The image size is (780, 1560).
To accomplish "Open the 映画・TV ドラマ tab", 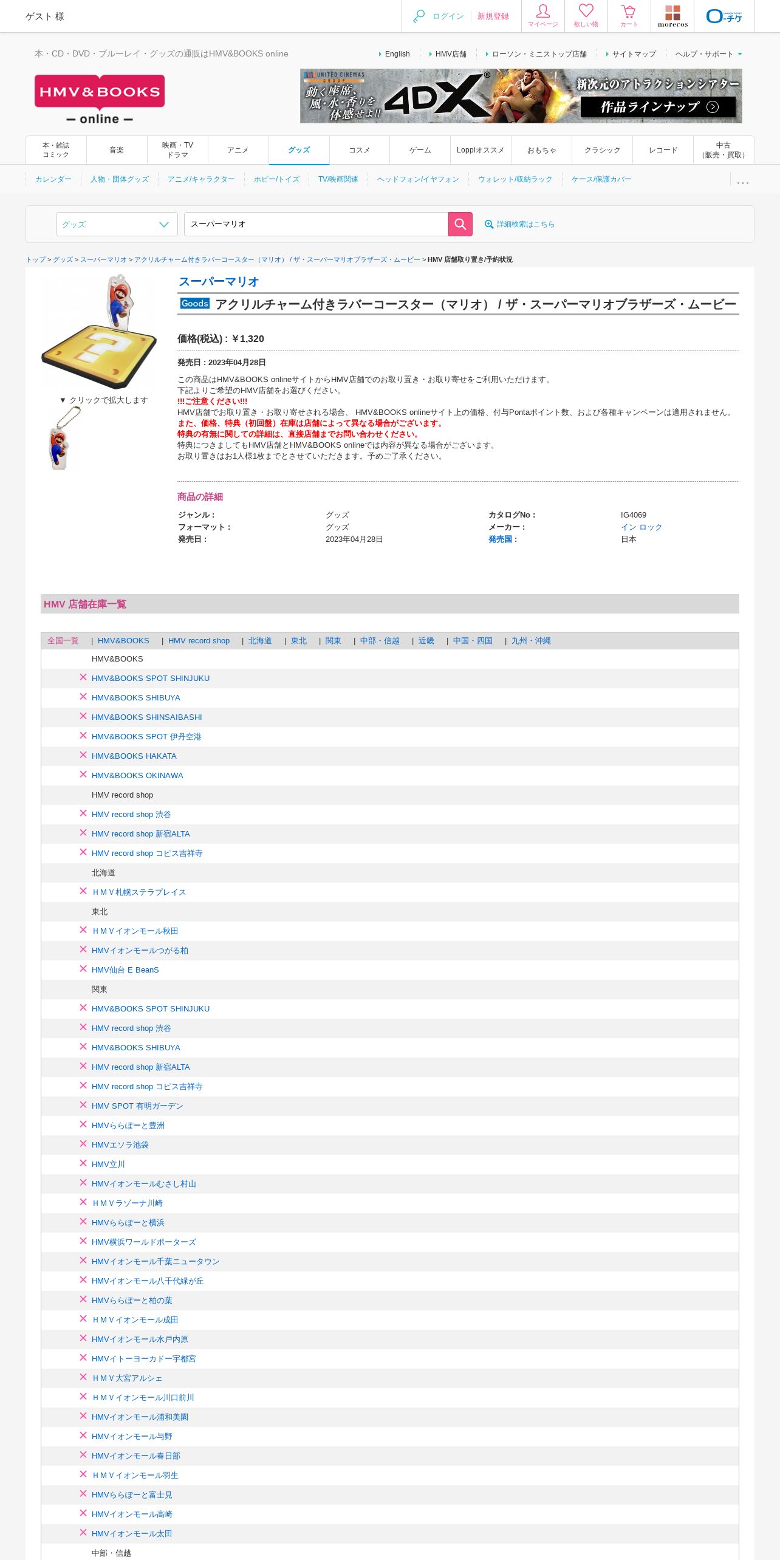I will (177, 150).
